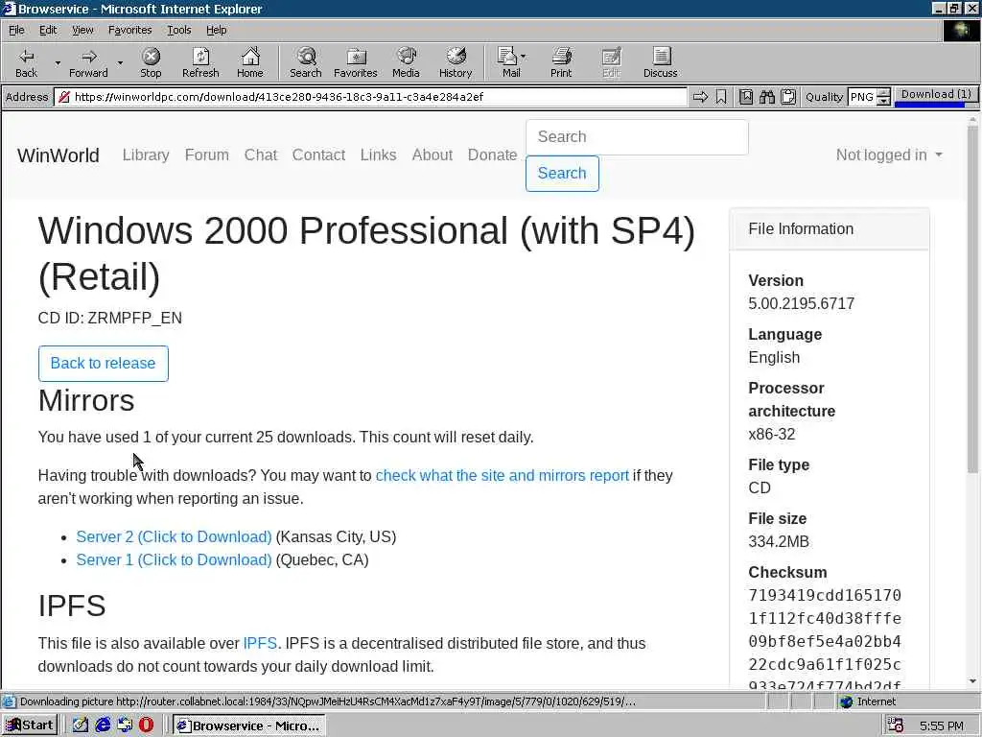Open the IPFS link in the description

click(260, 644)
